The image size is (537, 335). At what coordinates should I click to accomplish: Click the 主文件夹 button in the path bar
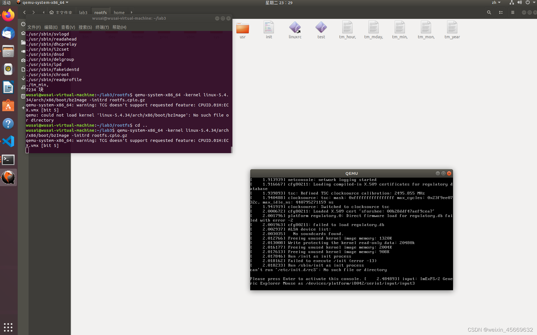click(61, 12)
